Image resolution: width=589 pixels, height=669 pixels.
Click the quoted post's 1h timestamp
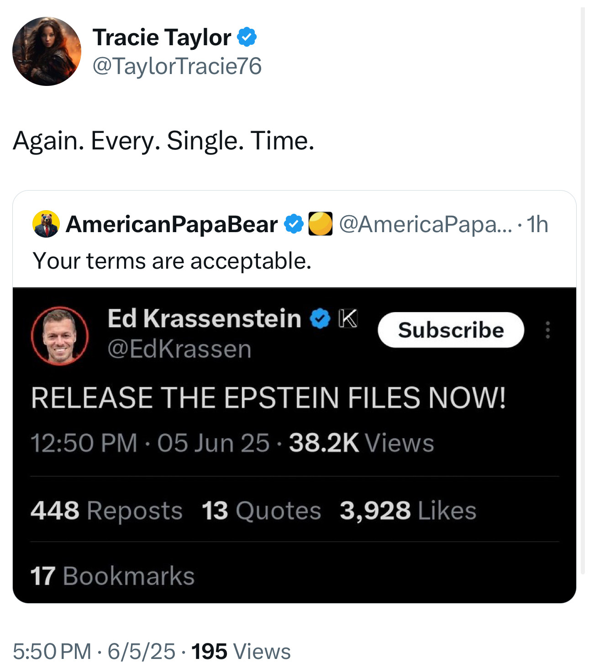[537, 224]
